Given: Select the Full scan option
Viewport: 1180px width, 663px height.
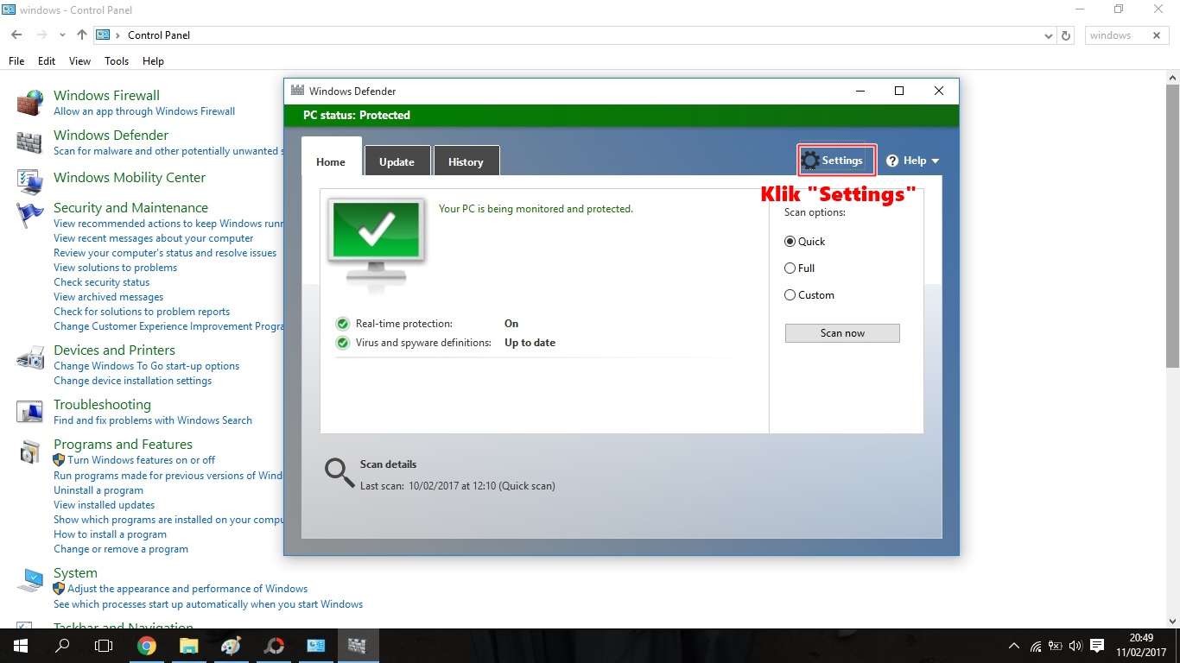Looking at the screenshot, I should click(x=799, y=268).
